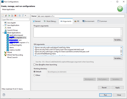Click the Mule Applications folder icon
The height and width of the screenshot is (99, 127).
click(x=5, y=33)
